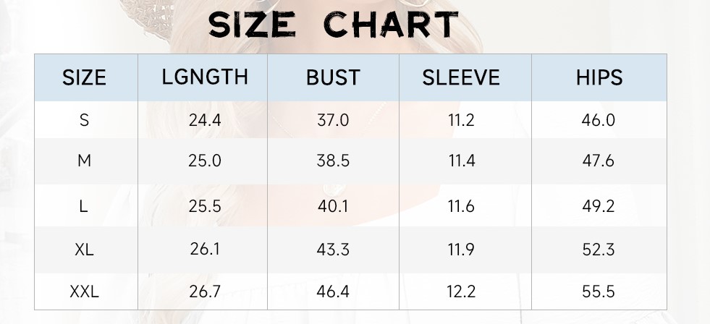Select the SIZE column header

(84, 77)
